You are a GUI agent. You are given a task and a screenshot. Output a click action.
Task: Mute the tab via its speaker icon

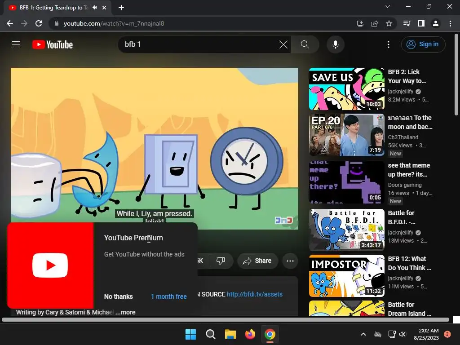pyautogui.click(x=94, y=8)
